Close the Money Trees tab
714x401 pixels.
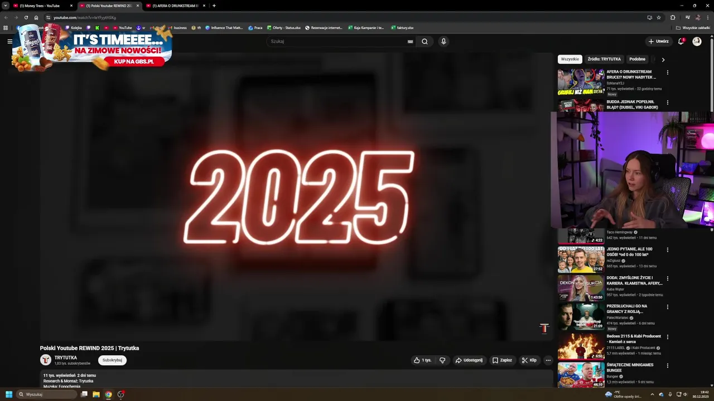[x=71, y=6]
